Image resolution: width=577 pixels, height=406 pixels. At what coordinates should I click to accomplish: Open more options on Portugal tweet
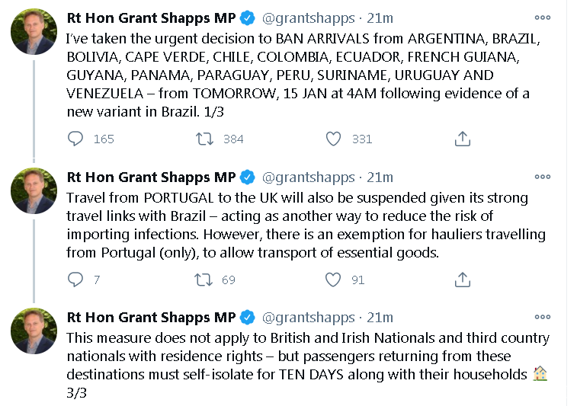point(543,177)
